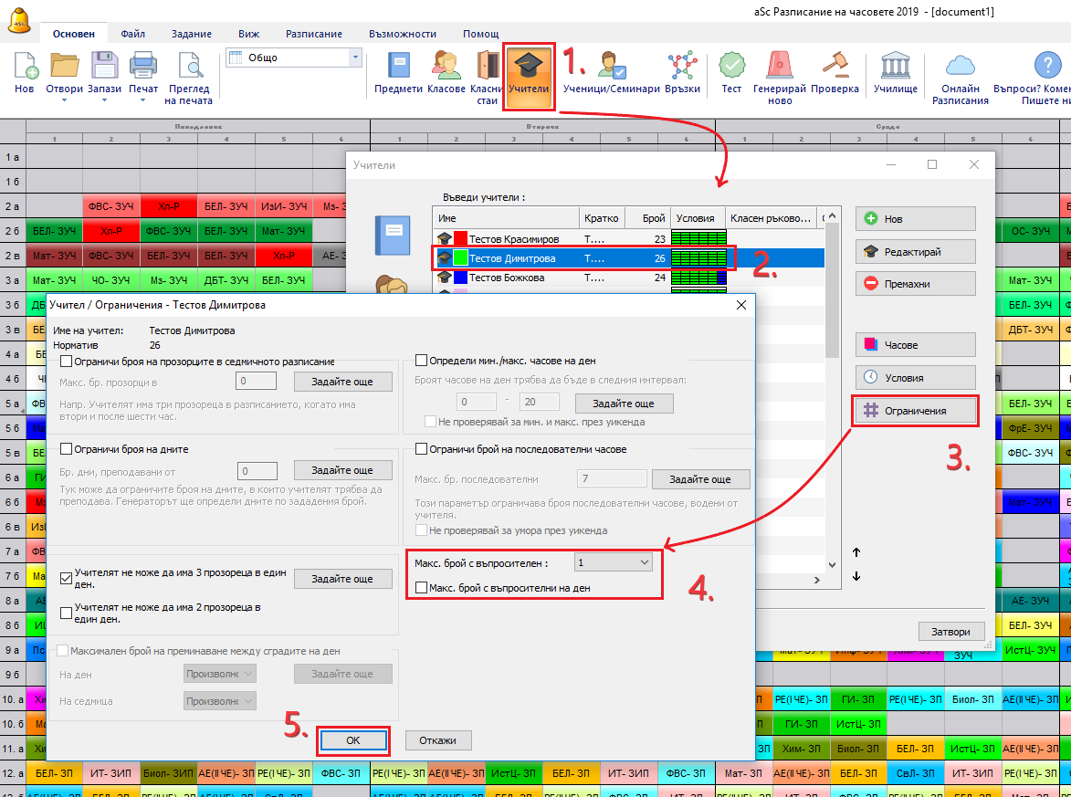
Task: Expand the Отвори (Open) dropdown arrow
Action: pos(64,100)
